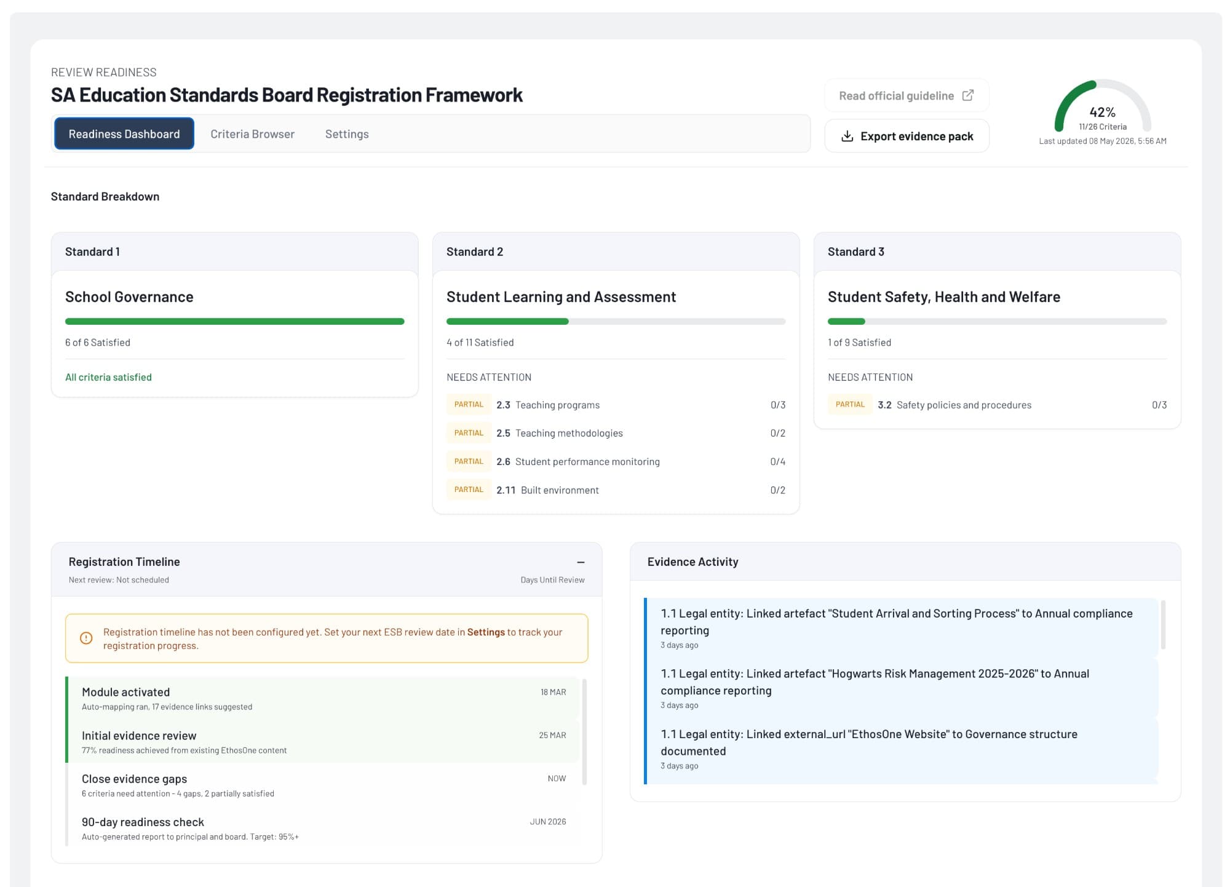The height and width of the screenshot is (887, 1230).
Task: Select the Initial evidence review timeline entry
Action: (x=323, y=742)
